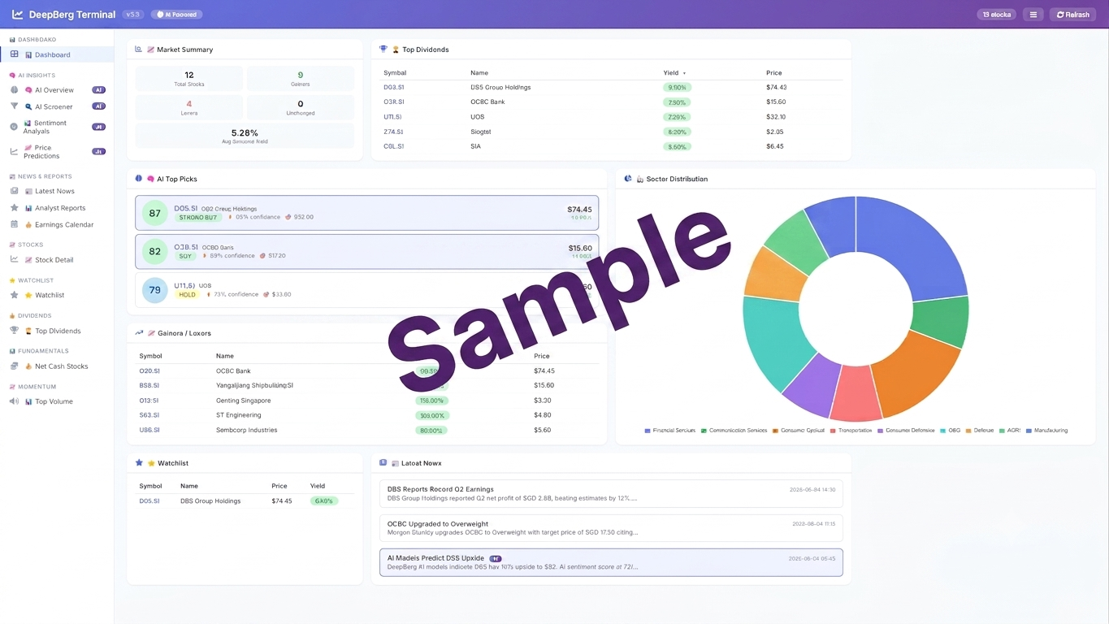Click Sembcorp Industries in the gainers table
Image resolution: width=1109 pixels, height=624 pixels.
click(367, 430)
